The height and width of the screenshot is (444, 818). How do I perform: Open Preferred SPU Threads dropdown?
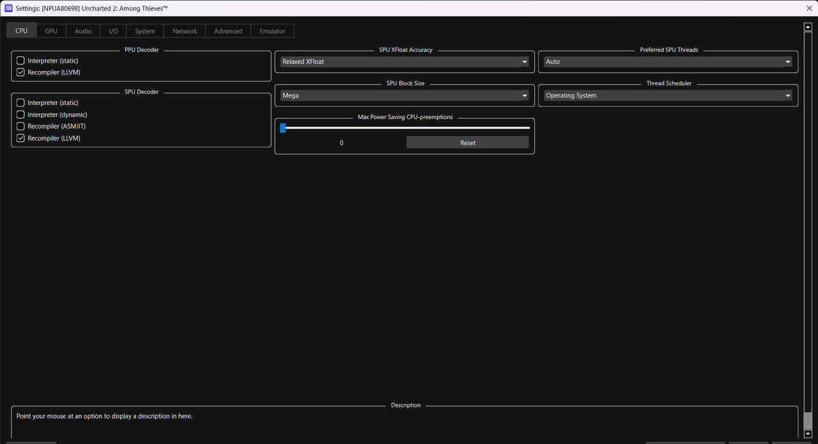tap(668, 61)
